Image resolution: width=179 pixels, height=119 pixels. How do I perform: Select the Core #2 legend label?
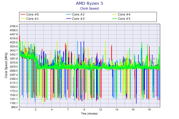(x=78, y=15)
